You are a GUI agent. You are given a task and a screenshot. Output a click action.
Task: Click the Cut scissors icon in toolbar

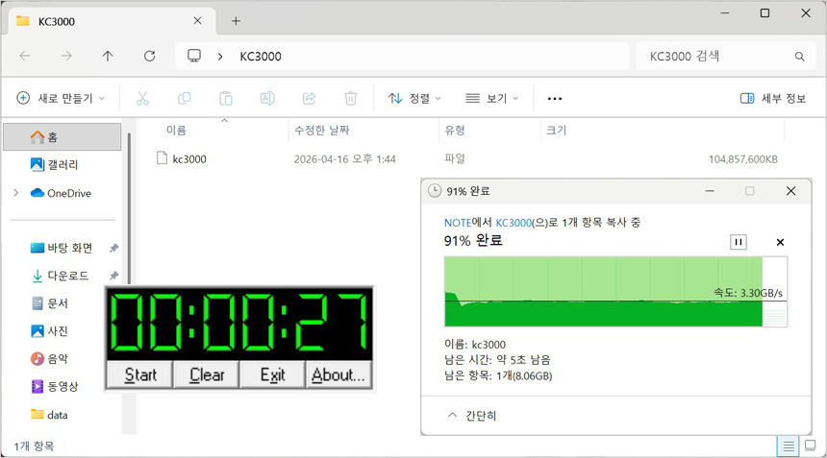[142, 98]
